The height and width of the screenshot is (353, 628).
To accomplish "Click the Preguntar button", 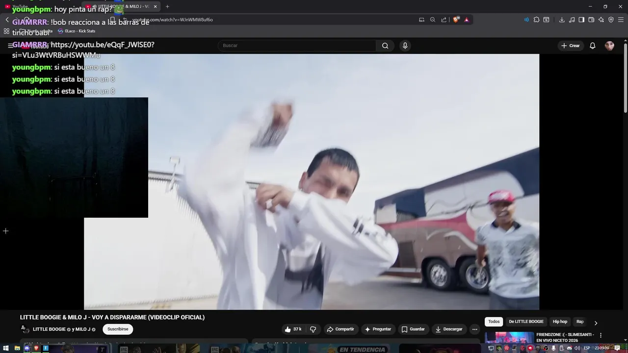I will click(378, 329).
